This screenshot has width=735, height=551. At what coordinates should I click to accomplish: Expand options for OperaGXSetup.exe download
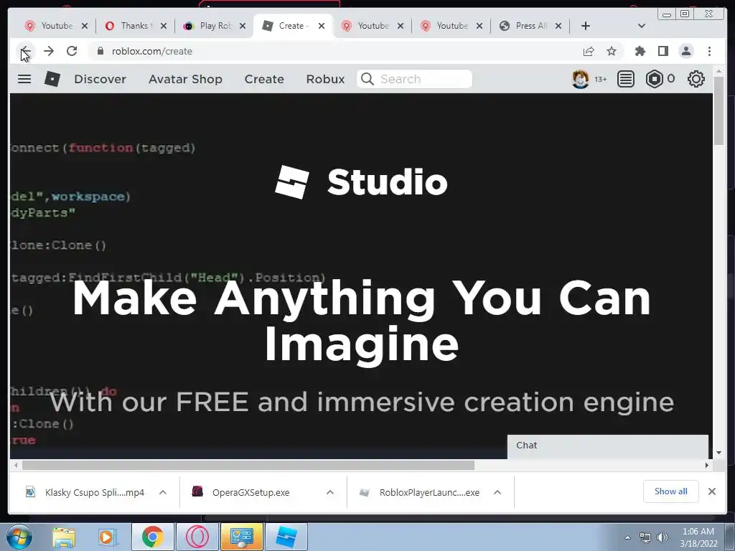point(330,492)
